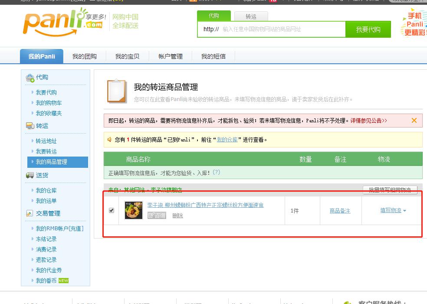Switch to the 转运 tab above search bar
Viewport: 427px width, 304px height.
click(251, 16)
